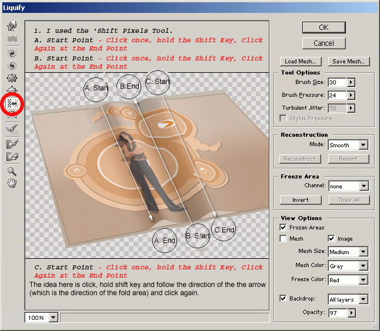The image size is (380, 331).
Task: Select the Bloat tool
Action: (12, 90)
